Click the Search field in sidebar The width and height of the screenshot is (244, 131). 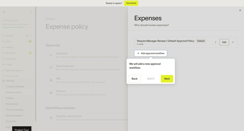pos(17,35)
